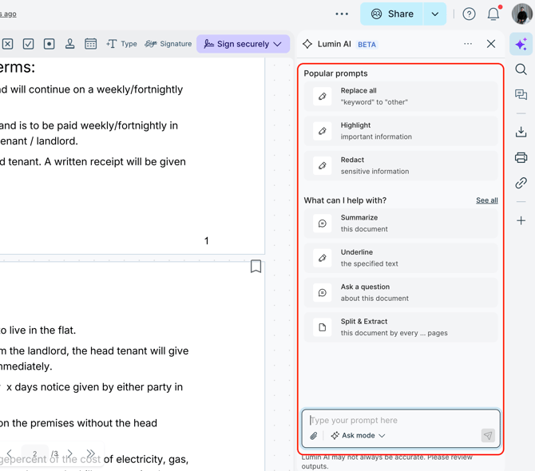Click the Popular prompts heading
The width and height of the screenshot is (535, 471).
335,73
